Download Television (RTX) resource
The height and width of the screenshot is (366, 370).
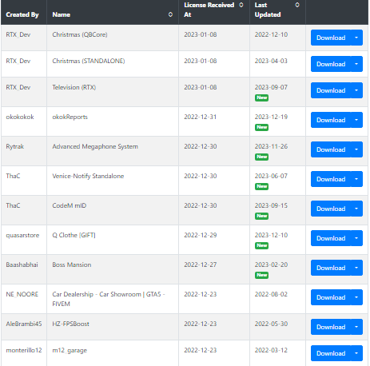pos(331,90)
